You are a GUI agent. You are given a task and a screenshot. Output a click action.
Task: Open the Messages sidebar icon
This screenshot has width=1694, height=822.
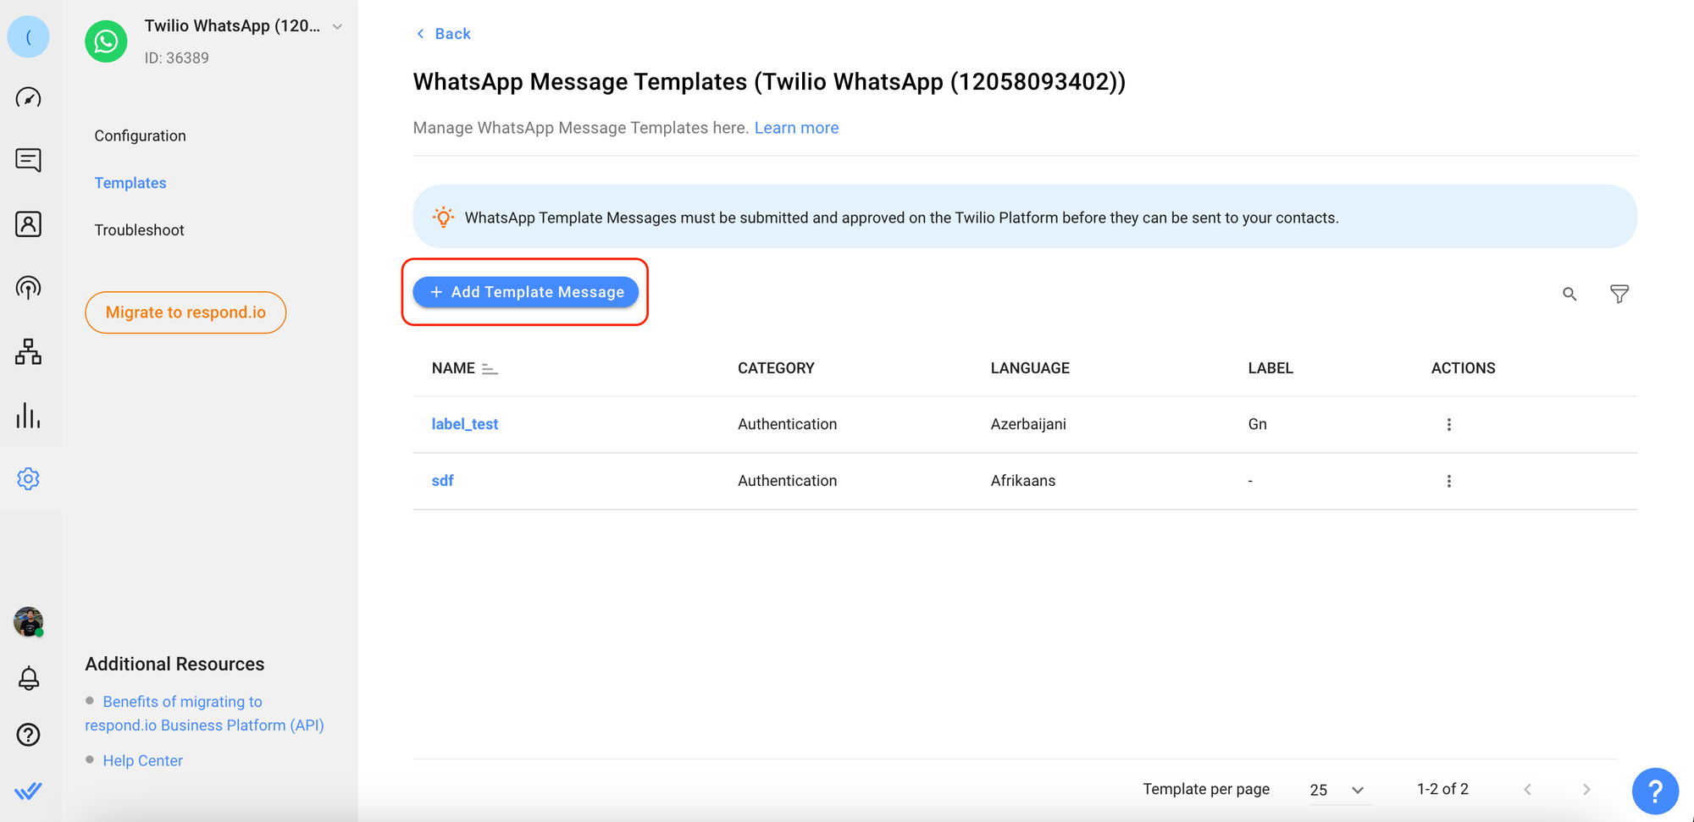point(30,160)
